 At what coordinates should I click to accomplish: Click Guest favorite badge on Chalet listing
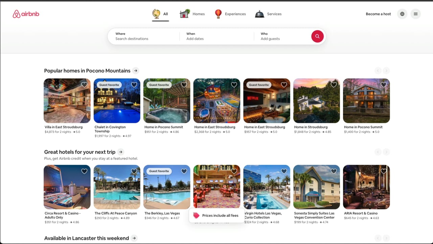[x=109, y=85]
